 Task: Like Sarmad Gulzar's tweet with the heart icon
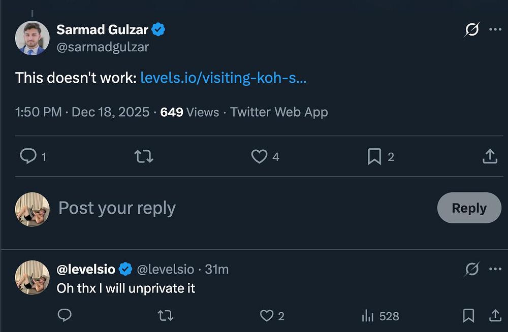[x=259, y=156]
